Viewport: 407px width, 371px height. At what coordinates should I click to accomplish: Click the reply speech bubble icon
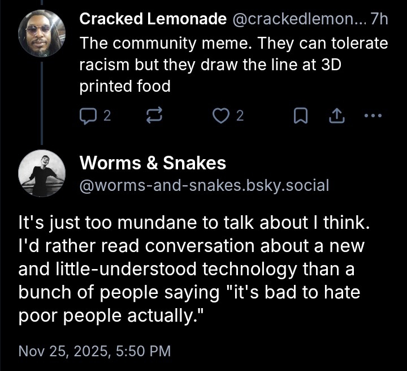pyautogui.click(x=89, y=116)
